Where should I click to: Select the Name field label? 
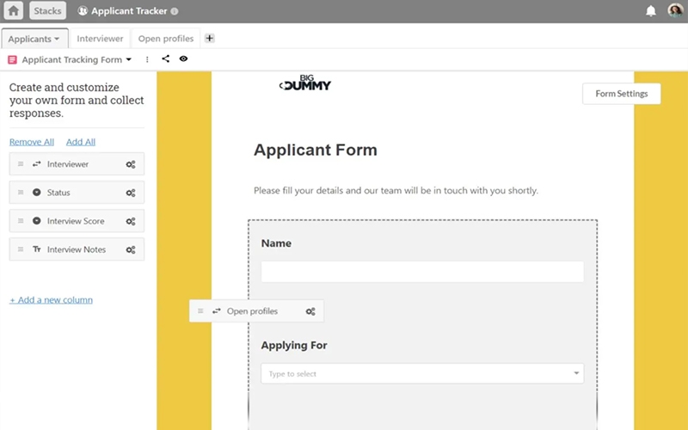tap(276, 243)
